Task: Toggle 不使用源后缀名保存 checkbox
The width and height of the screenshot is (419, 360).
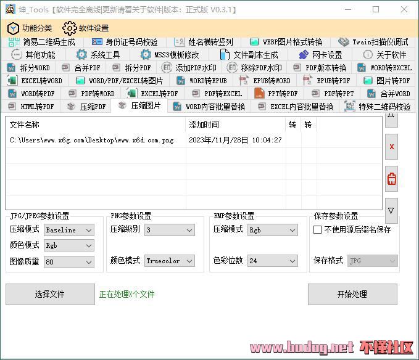Action: pyautogui.click(x=317, y=229)
